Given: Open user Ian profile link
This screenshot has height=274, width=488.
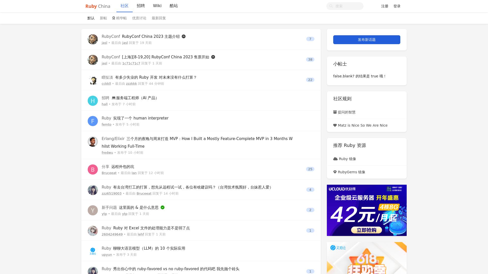Looking at the screenshot, I should pos(134,173).
